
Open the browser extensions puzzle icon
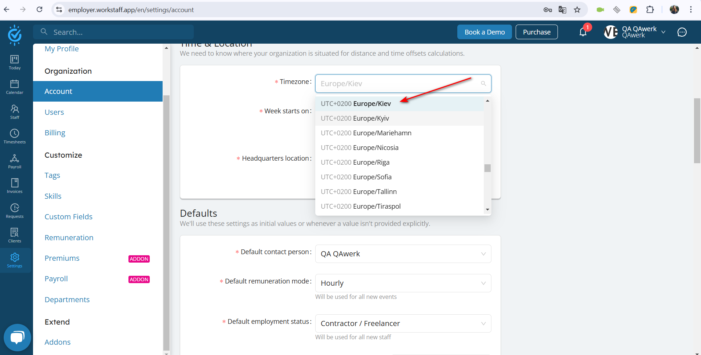coord(650,10)
